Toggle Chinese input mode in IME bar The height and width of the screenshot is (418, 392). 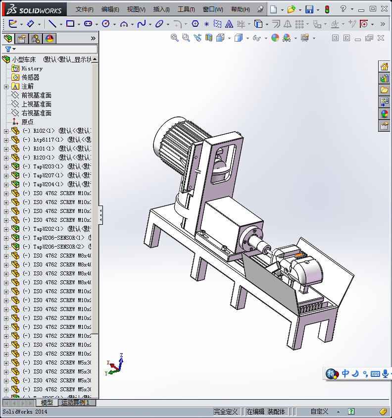345,373
